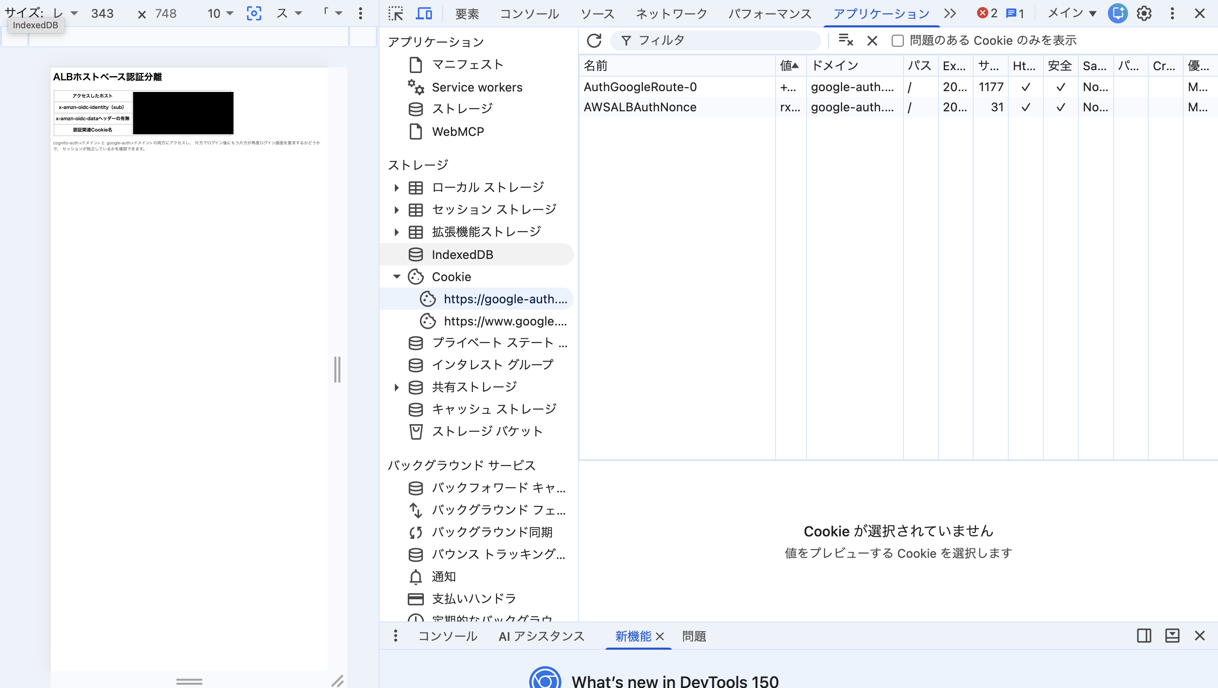This screenshot has width=1218, height=688.
Task: Open the drawer three-dot menu
Action: coord(396,636)
